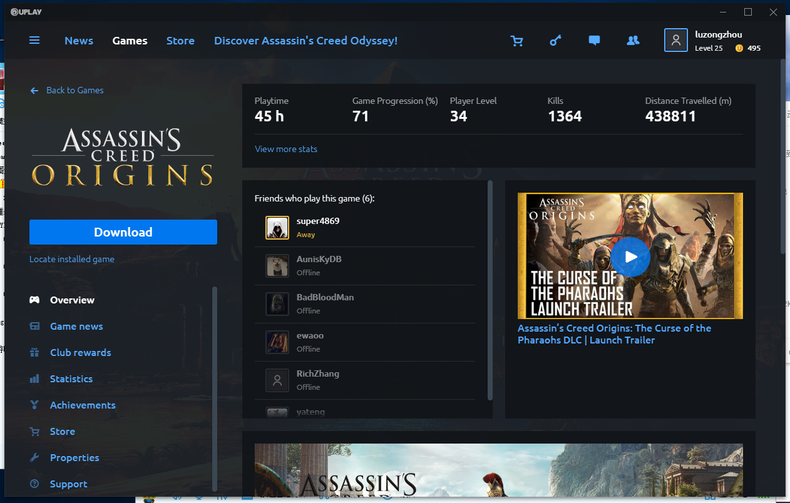Viewport: 790px width, 503px height.
Task: Select Properties in the sidebar
Action: 74,457
